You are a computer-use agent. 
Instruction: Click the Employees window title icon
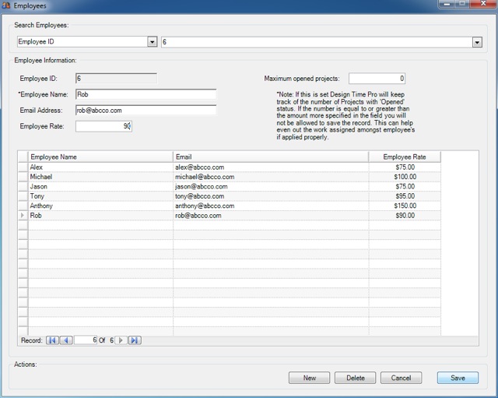pos(6,5)
